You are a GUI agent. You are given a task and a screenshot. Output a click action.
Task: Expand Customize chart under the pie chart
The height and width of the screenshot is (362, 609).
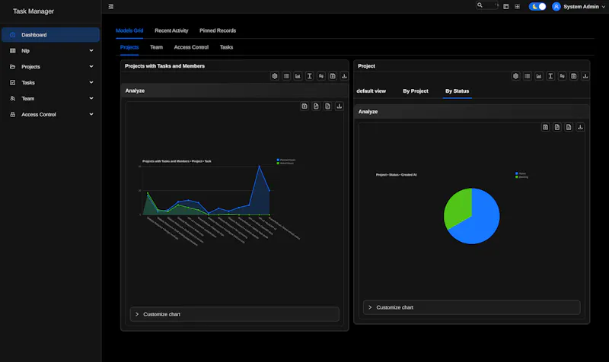(471, 307)
